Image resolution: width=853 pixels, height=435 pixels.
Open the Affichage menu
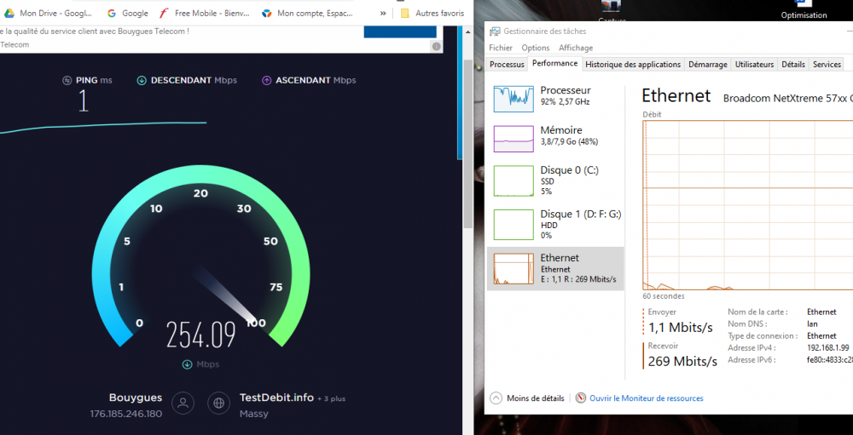coord(576,48)
